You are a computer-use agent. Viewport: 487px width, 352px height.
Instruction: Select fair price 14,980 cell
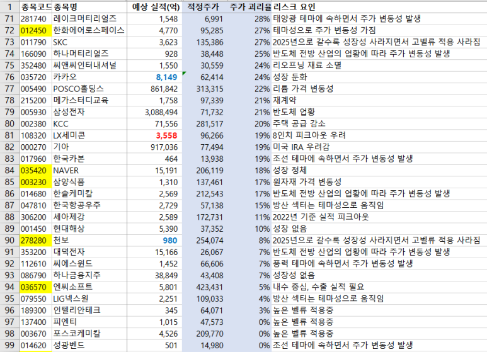click(x=205, y=345)
